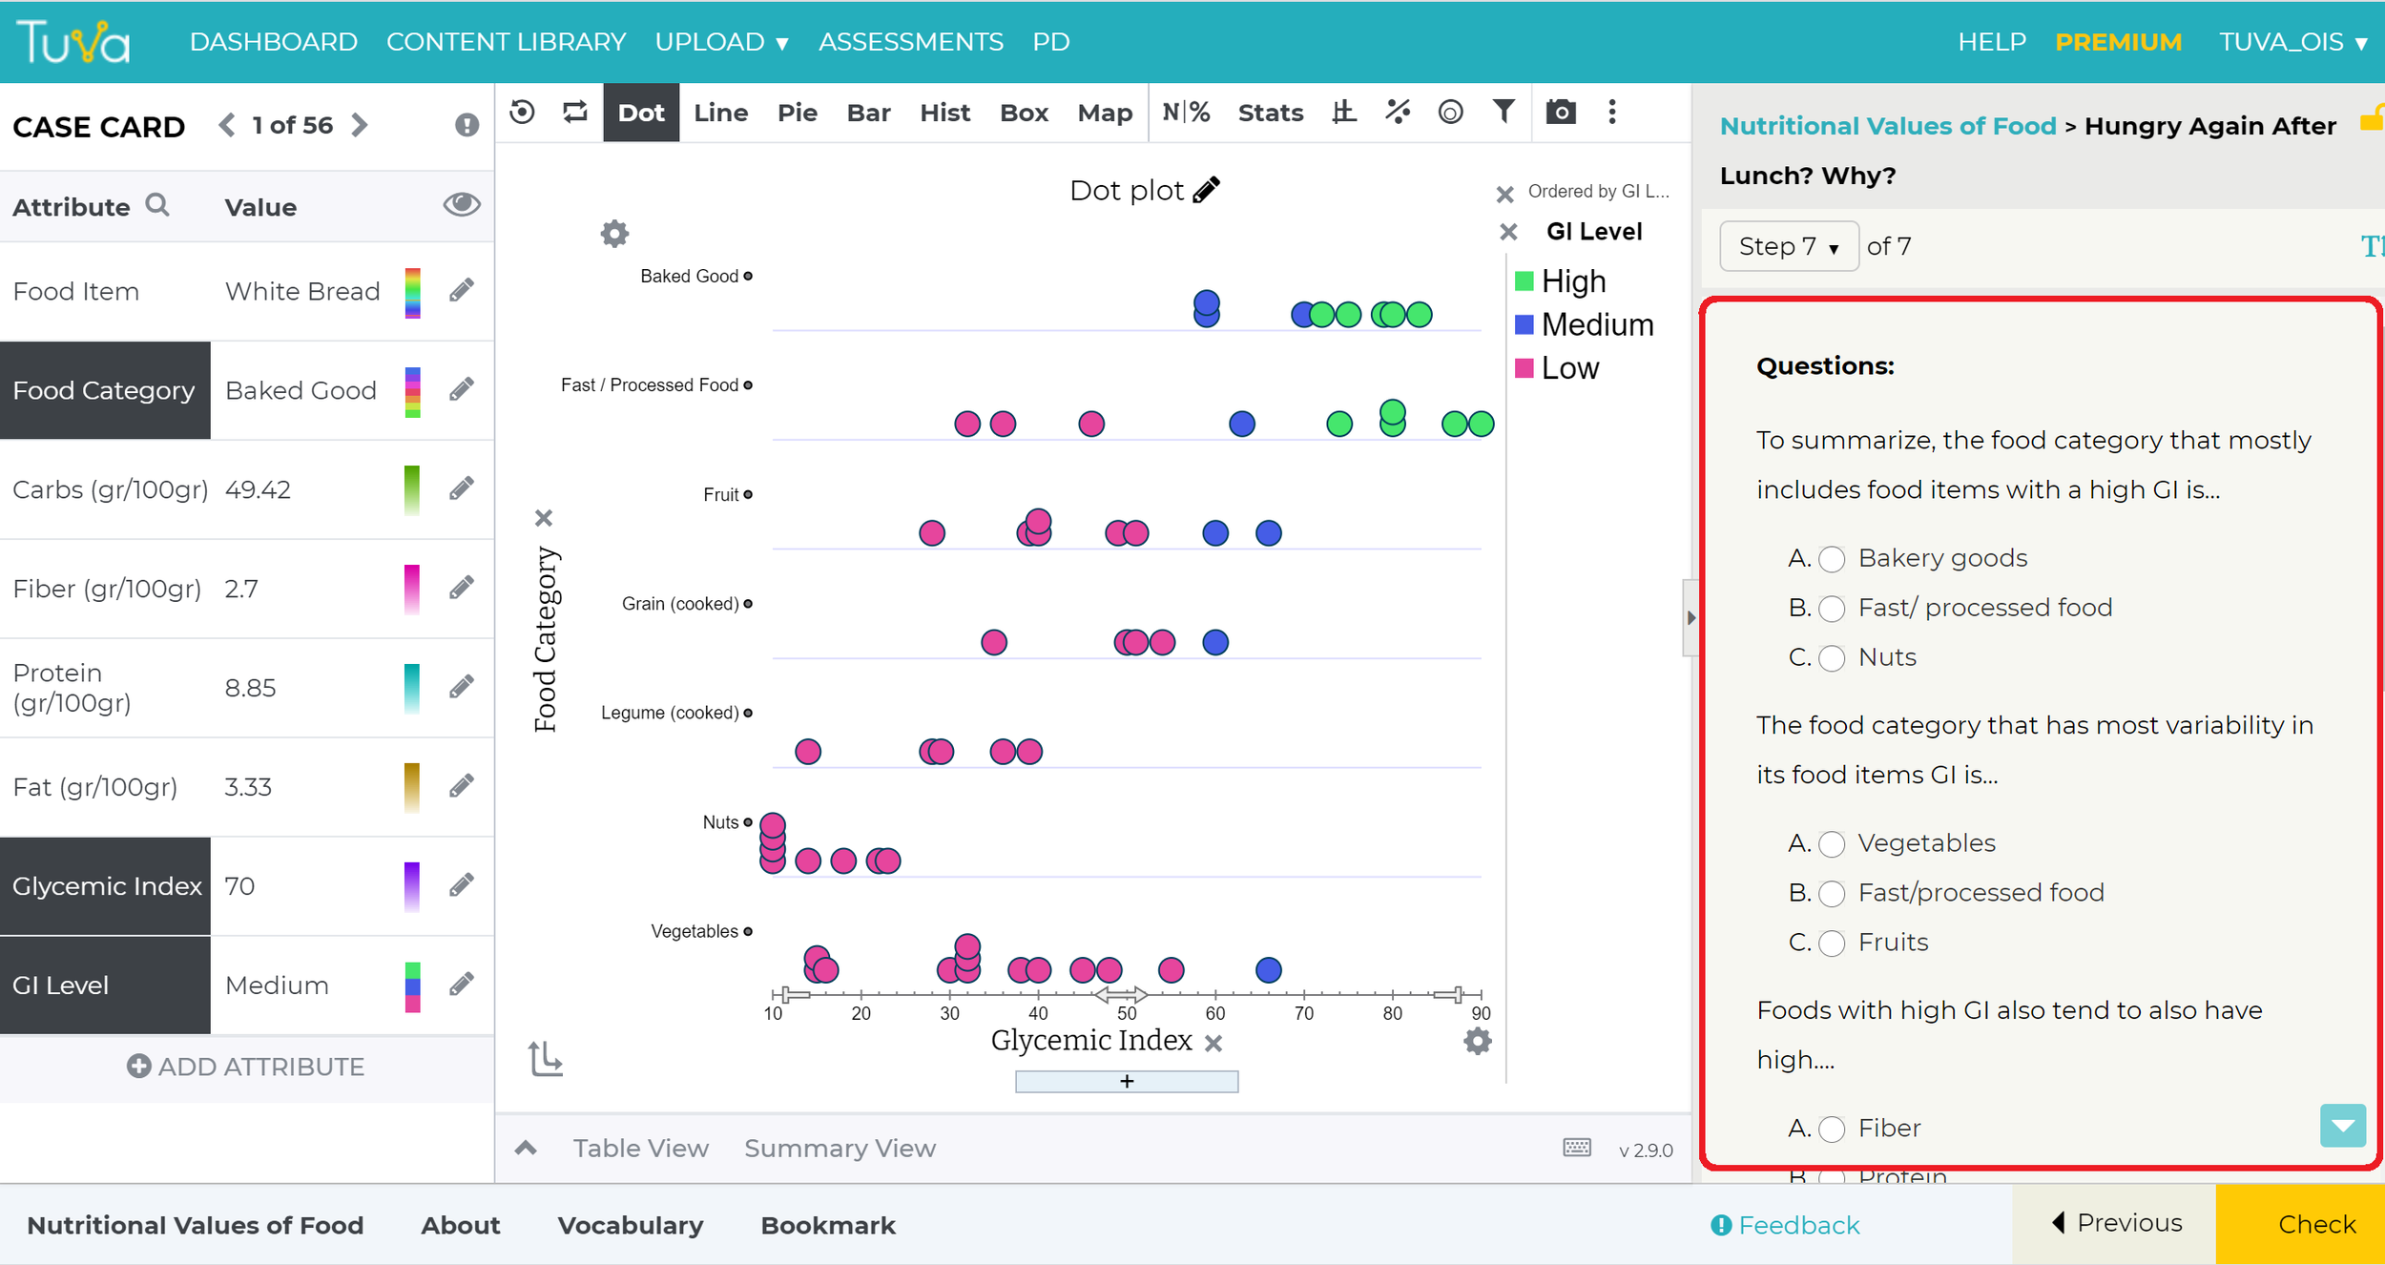Screen dimensions: 2385x1265
Task: Open the Summary View tab
Action: point(840,1148)
